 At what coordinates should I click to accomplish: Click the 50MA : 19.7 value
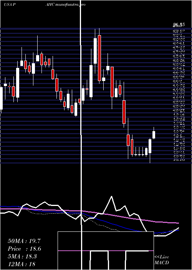pos(24,241)
